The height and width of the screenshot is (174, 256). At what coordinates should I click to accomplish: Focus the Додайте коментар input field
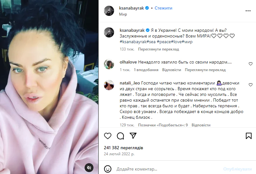click(168, 169)
